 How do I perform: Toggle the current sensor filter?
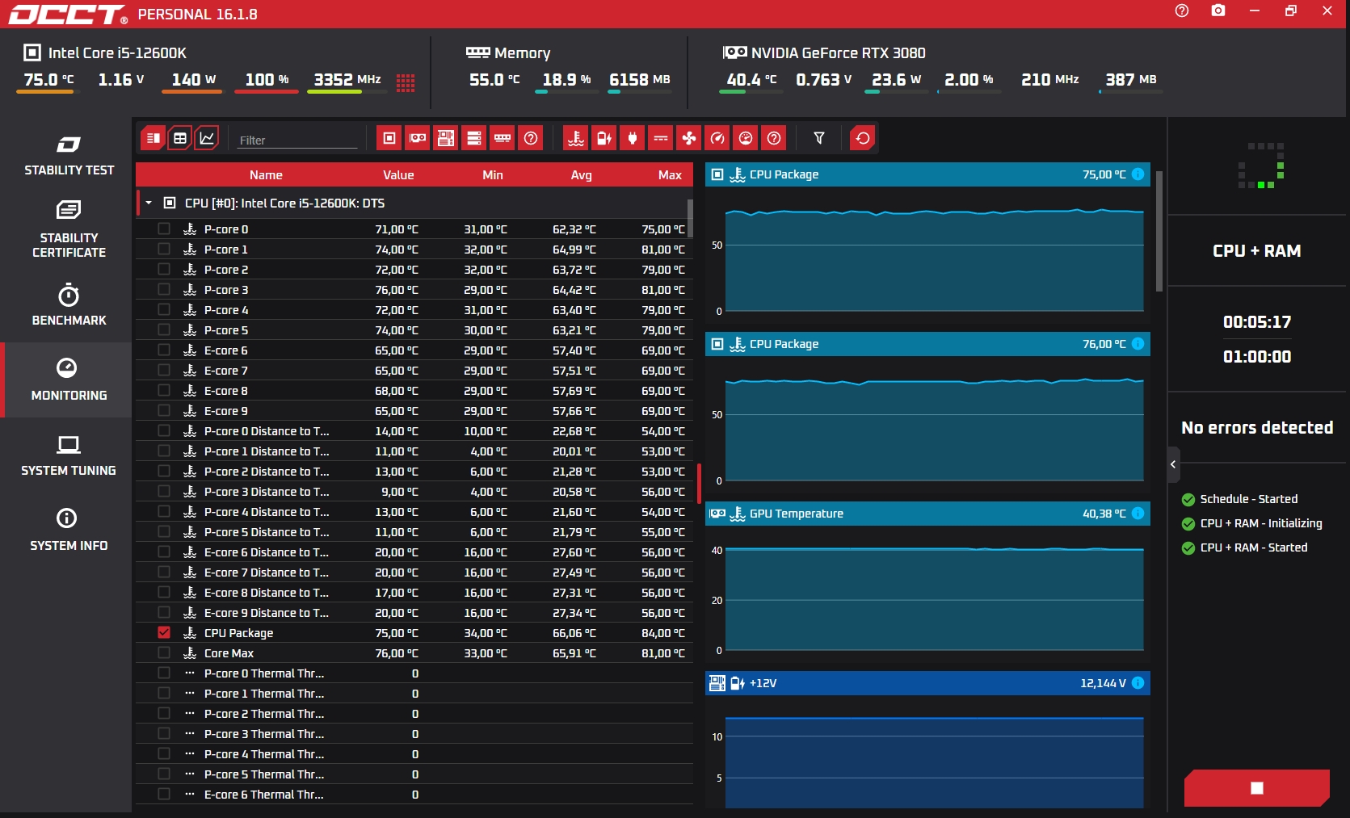[661, 138]
